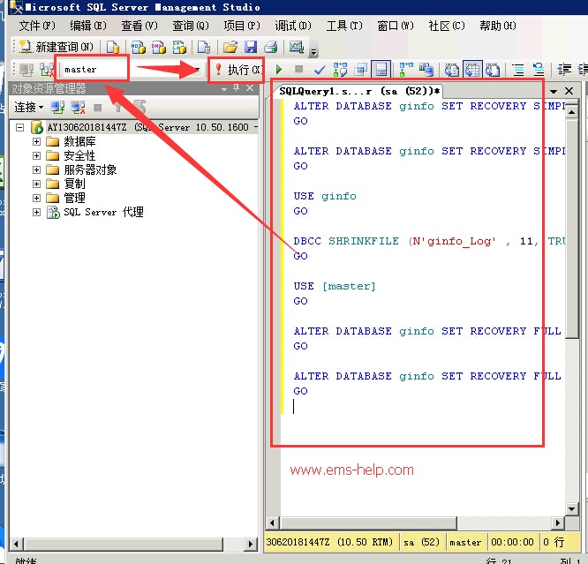
Task: Collapse the AY130620181447Z server node
Action: click(20, 127)
